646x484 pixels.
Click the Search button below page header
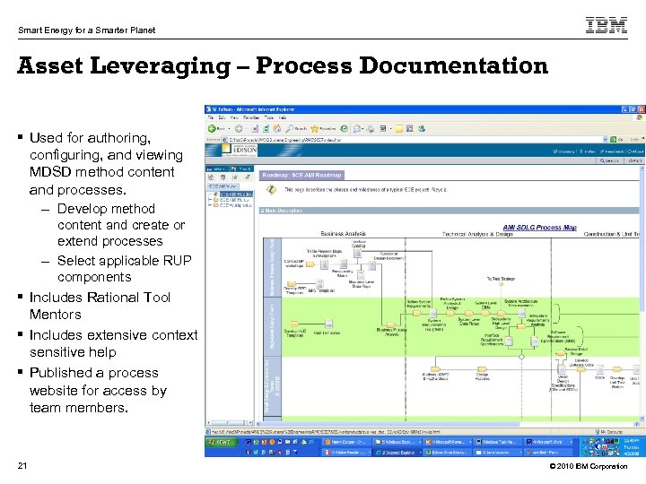pyautogui.click(x=609, y=160)
